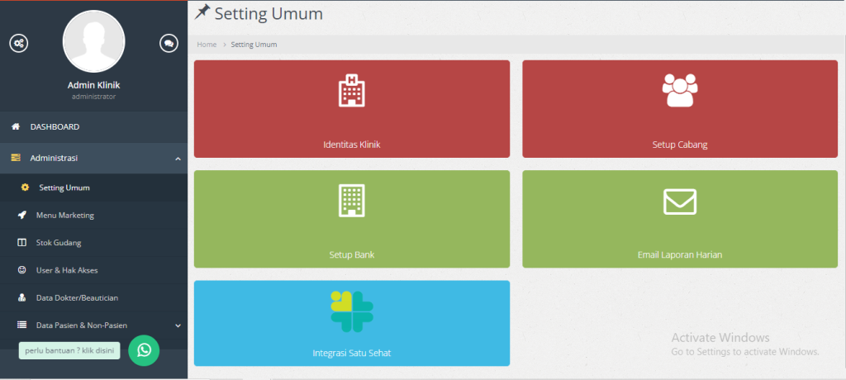Image resolution: width=846 pixels, height=380 pixels.
Task: Open Data Dokter/Beautician in sidebar
Action: coord(77,298)
